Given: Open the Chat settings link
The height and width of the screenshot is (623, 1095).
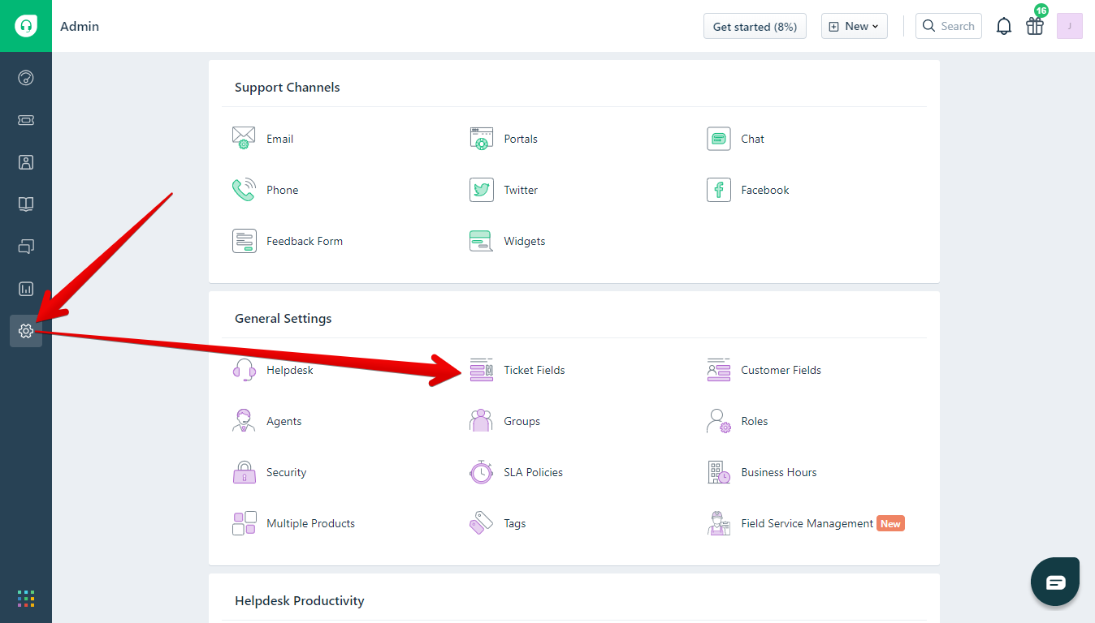Looking at the screenshot, I should (x=752, y=139).
